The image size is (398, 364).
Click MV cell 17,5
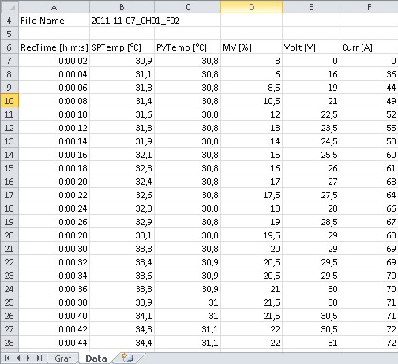[251, 195]
